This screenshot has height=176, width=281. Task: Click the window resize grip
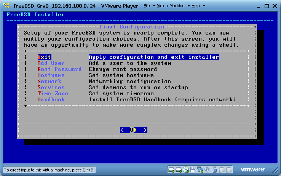click(275, 170)
